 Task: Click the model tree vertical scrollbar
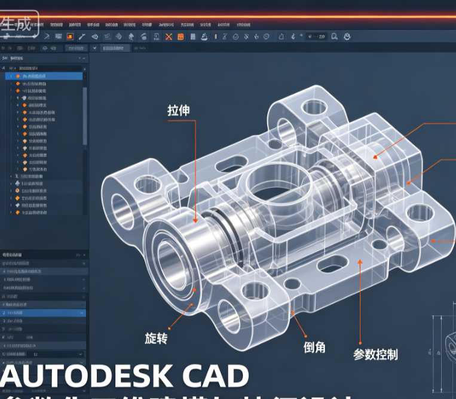click(85, 116)
